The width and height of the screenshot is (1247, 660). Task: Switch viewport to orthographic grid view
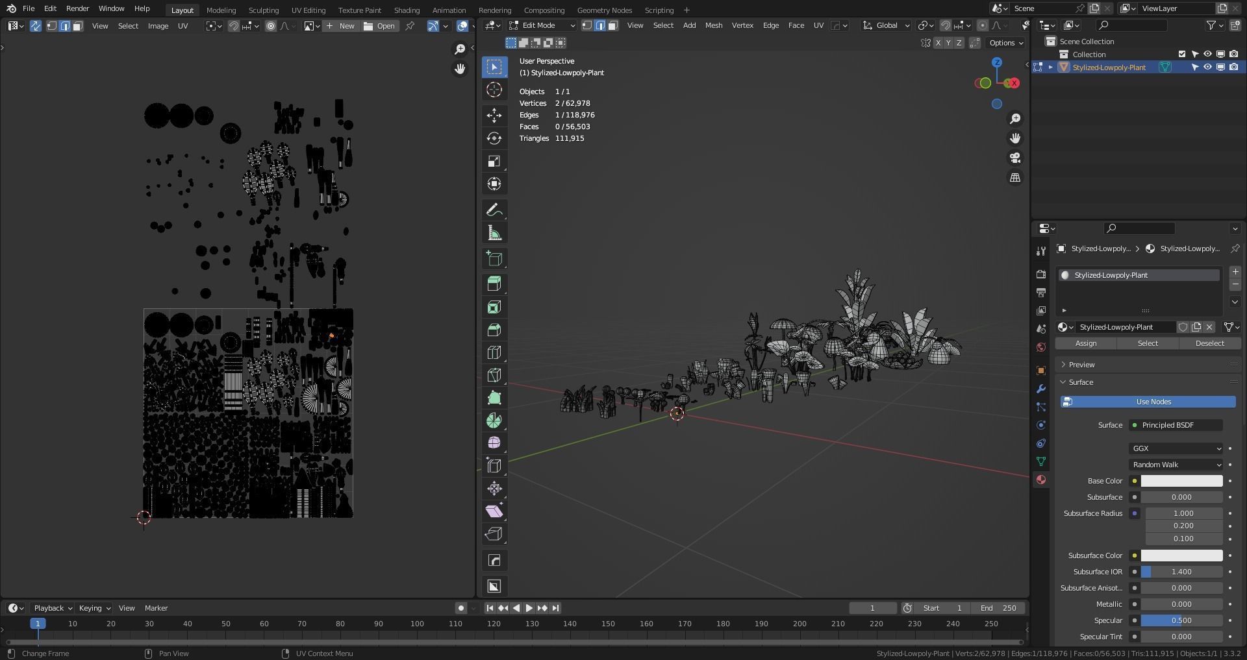tap(1014, 177)
